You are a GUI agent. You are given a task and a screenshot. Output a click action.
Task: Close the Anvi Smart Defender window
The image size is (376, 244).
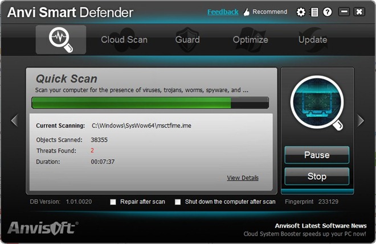[x=359, y=12]
